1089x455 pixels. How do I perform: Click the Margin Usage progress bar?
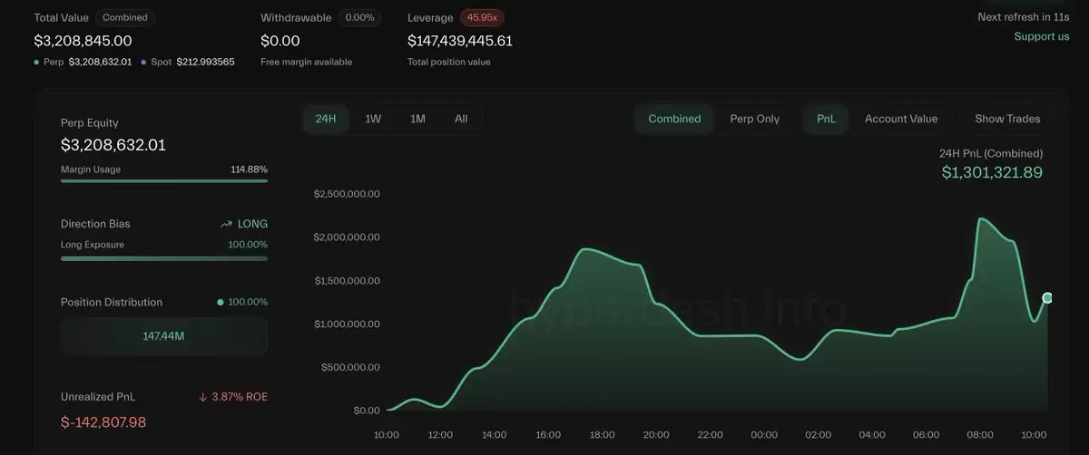tap(164, 180)
